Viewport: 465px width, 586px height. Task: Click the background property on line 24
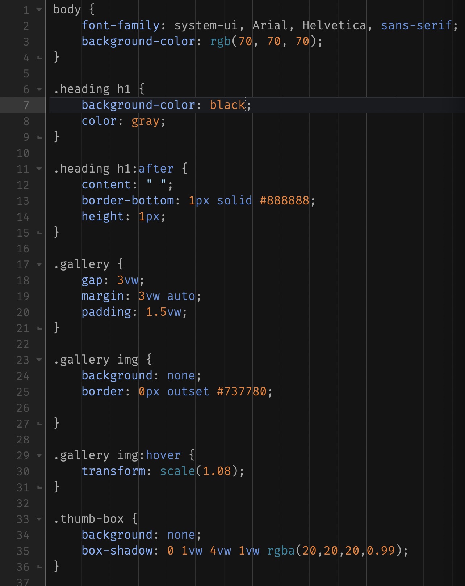click(117, 375)
